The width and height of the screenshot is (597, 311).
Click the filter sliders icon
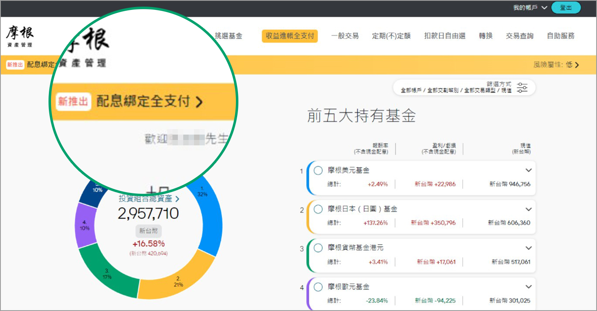pyautogui.click(x=522, y=88)
